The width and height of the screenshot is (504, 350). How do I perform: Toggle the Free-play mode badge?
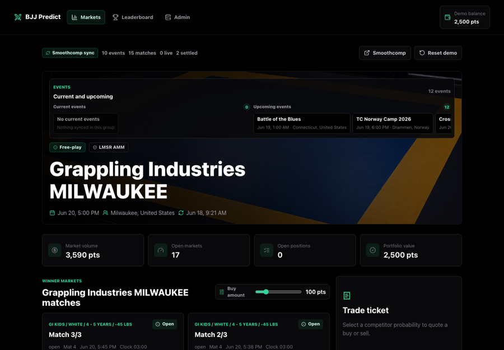pyautogui.click(x=68, y=147)
